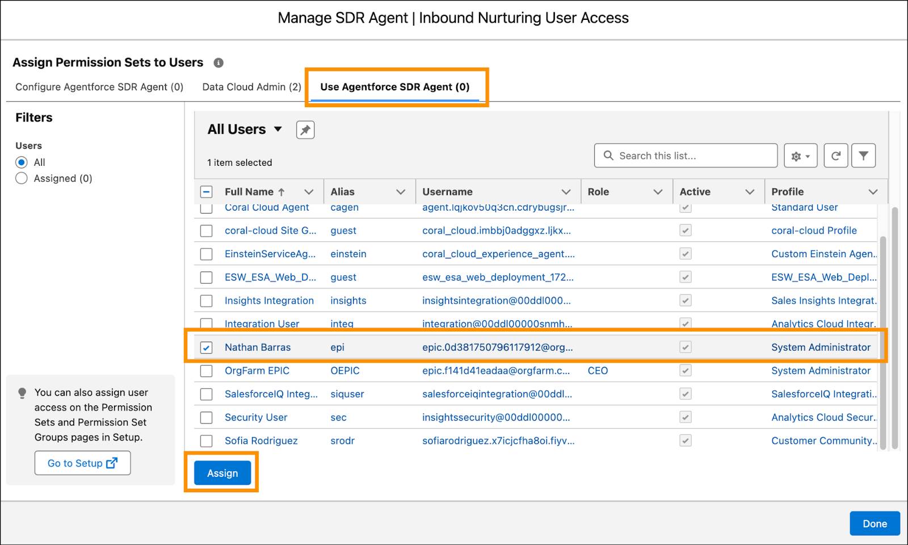Open the All Users list view dropdown
Viewport: 908px width, 545px height.
point(278,129)
